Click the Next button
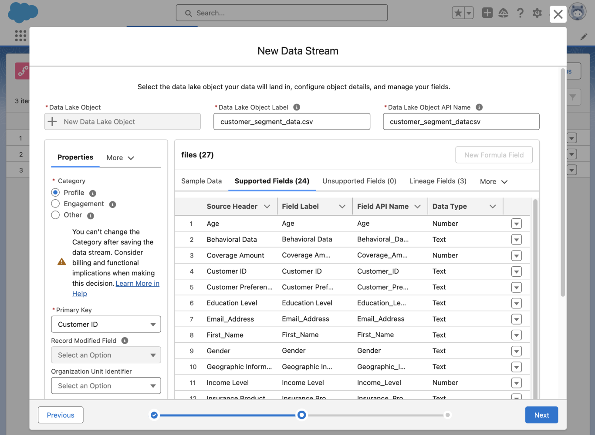The width and height of the screenshot is (595, 435). pyautogui.click(x=541, y=415)
